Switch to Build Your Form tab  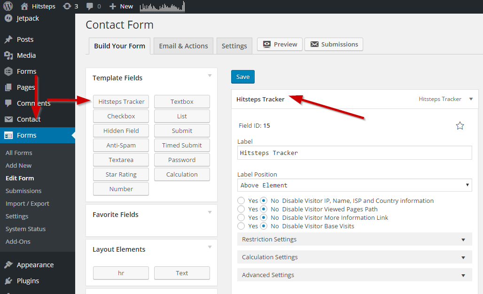[x=119, y=46]
